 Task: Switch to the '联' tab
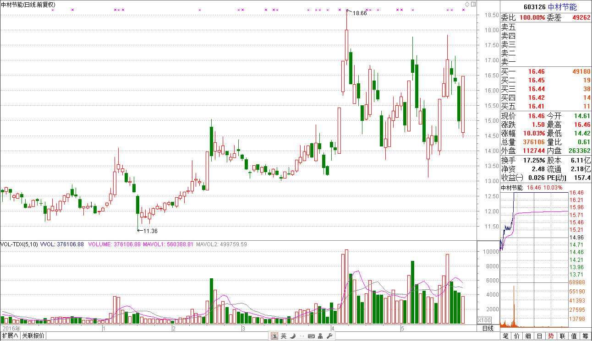pyautogui.click(x=562, y=336)
